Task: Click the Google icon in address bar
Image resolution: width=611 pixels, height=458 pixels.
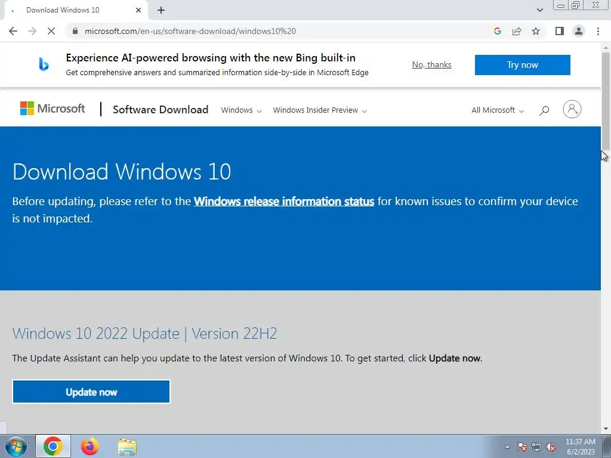Action: [497, 31]
